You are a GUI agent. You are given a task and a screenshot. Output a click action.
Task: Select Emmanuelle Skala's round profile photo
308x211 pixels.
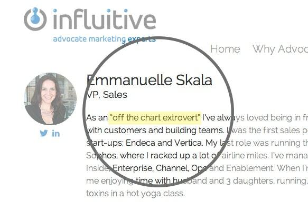click(50, 99)
